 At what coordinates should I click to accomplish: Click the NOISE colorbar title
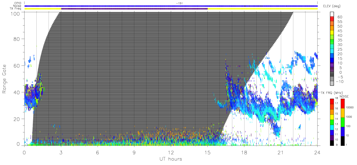(x=344, y=96)
